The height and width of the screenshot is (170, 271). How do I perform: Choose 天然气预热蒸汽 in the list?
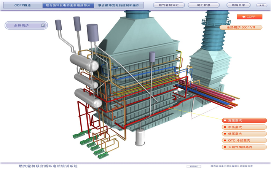coord(244,146)
